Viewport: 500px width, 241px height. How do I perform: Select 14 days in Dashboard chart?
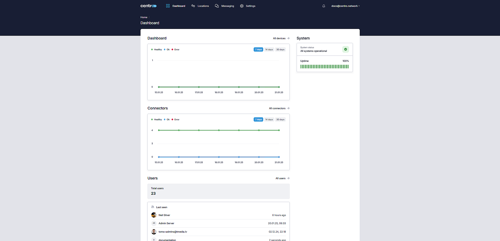pos(269,49)
